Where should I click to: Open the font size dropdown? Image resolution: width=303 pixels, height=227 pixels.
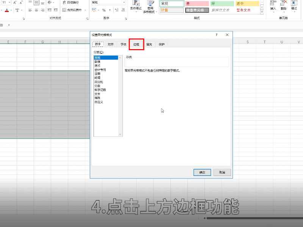point(9,2)
